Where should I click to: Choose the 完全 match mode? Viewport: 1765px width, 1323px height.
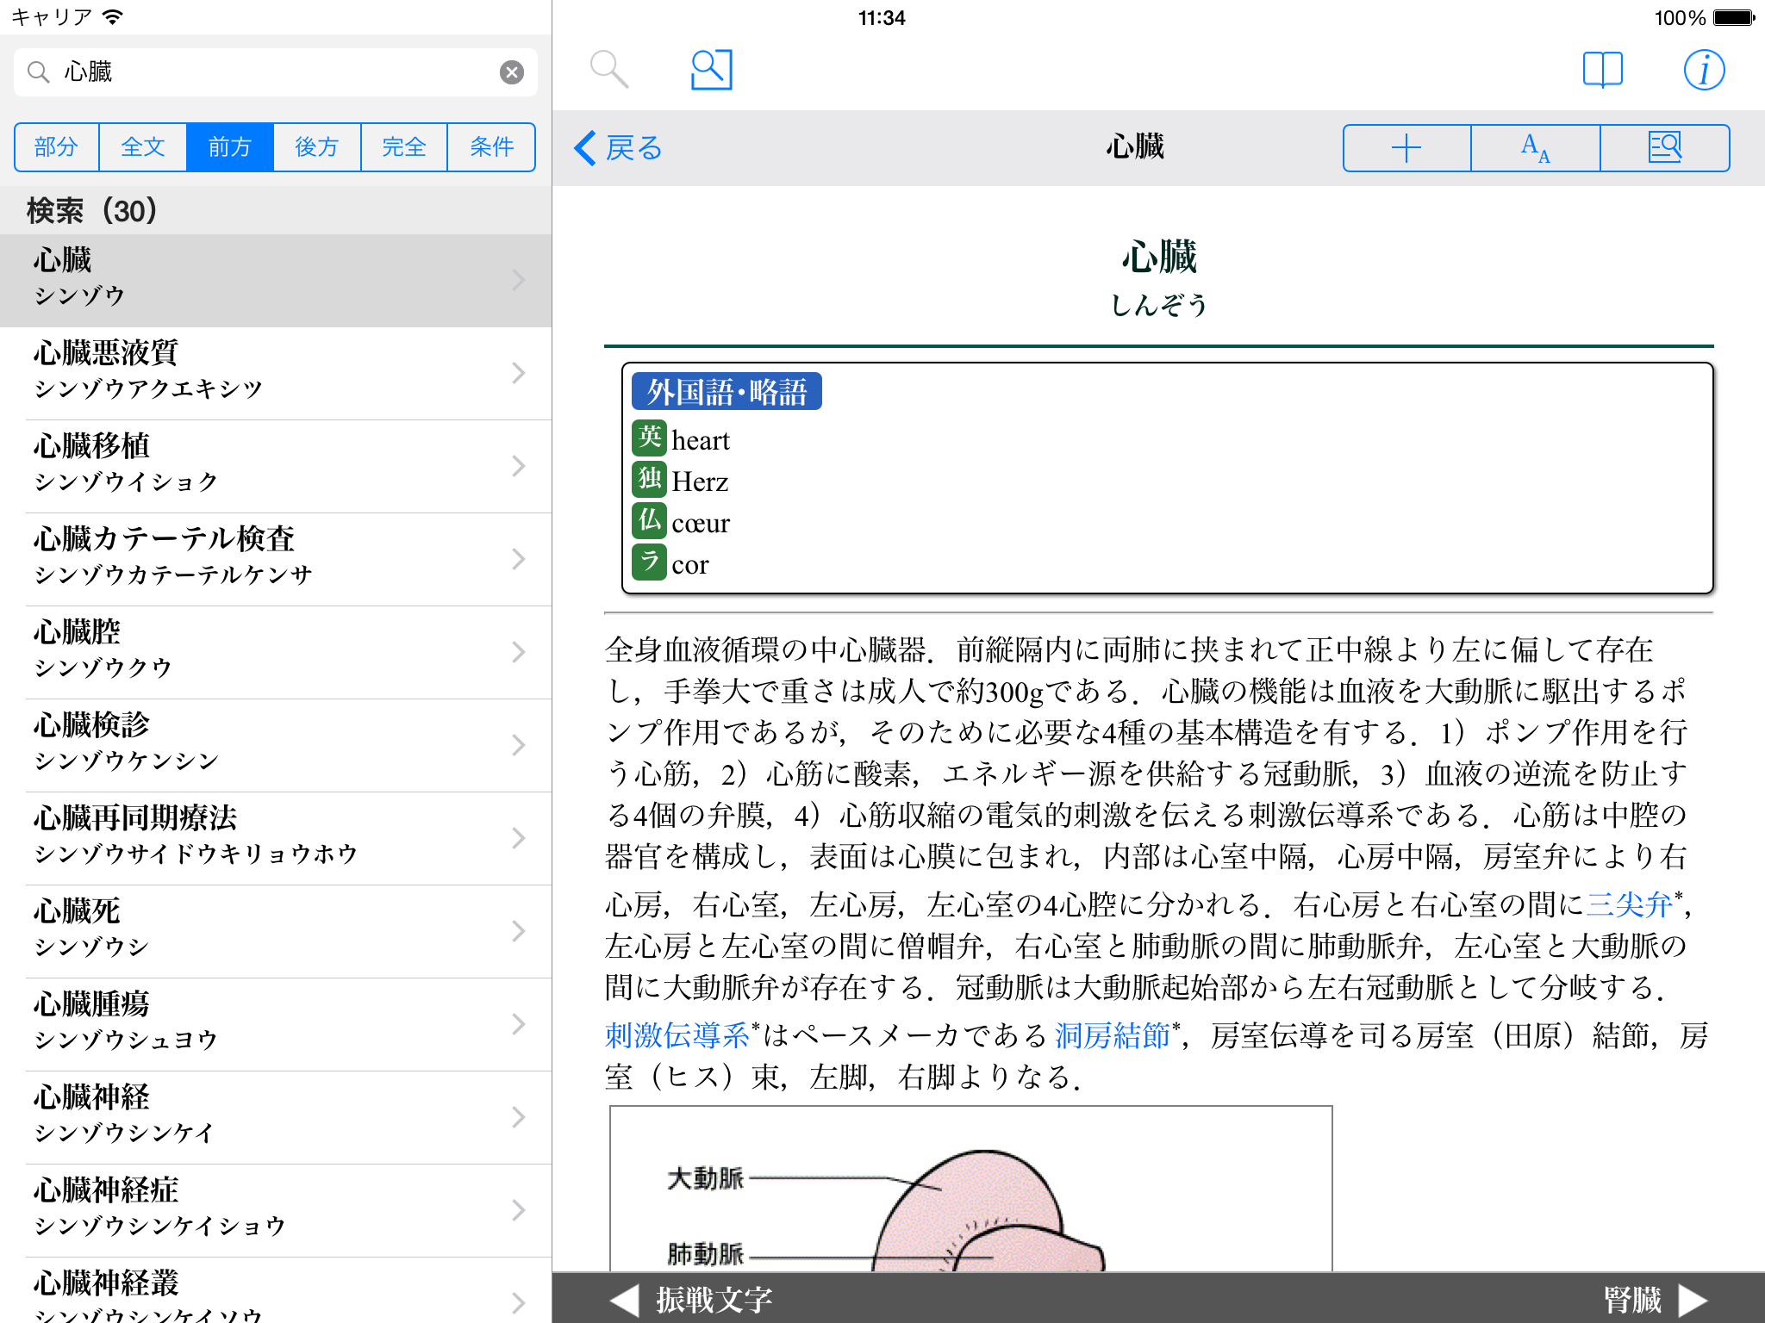point(404,147)
